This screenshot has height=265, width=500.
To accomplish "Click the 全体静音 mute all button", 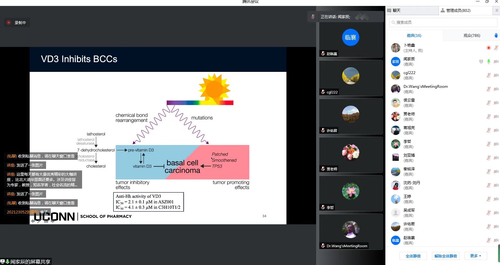I will point(413,256).
